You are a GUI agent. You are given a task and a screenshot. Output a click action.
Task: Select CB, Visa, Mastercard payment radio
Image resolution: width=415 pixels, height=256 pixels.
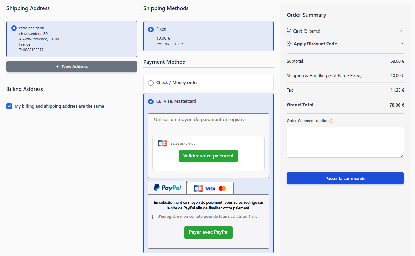coord(151,102)
